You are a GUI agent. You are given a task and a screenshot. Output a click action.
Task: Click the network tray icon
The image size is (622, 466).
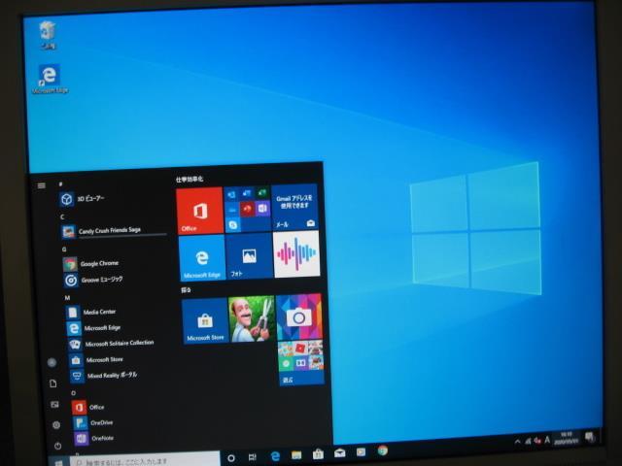click(528, 441)
